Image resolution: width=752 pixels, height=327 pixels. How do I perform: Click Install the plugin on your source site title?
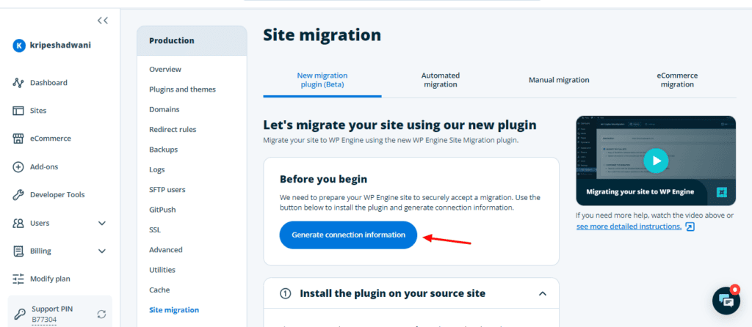click(x=392, y=293)
